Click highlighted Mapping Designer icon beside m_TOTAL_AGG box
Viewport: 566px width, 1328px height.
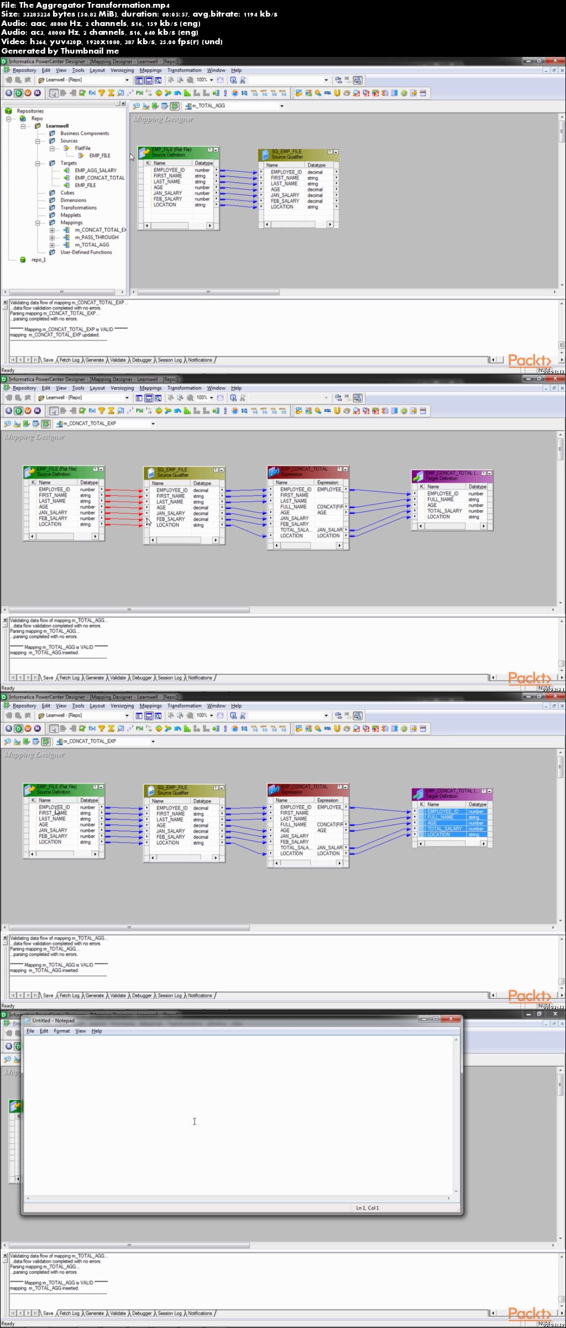[175, 106]
